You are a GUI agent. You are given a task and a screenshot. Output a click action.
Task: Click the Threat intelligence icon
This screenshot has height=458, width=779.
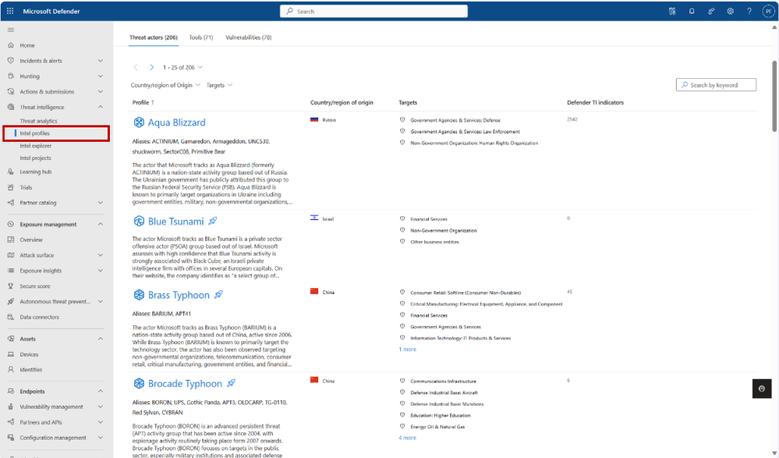pos(11,107)
